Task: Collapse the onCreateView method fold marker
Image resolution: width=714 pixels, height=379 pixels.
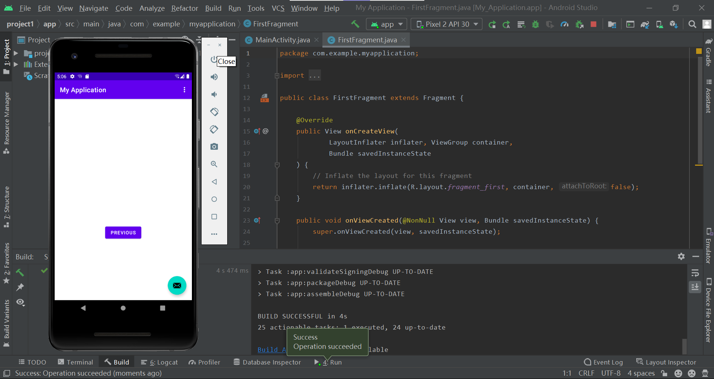Action: click(x=277, y=165)
